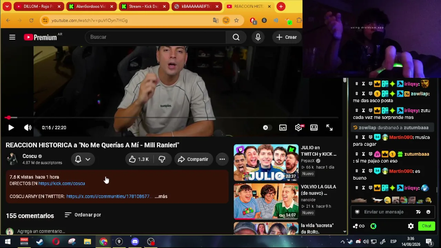Share the video with Compartir
441x248 pixels.
click(x=193, y=159)
